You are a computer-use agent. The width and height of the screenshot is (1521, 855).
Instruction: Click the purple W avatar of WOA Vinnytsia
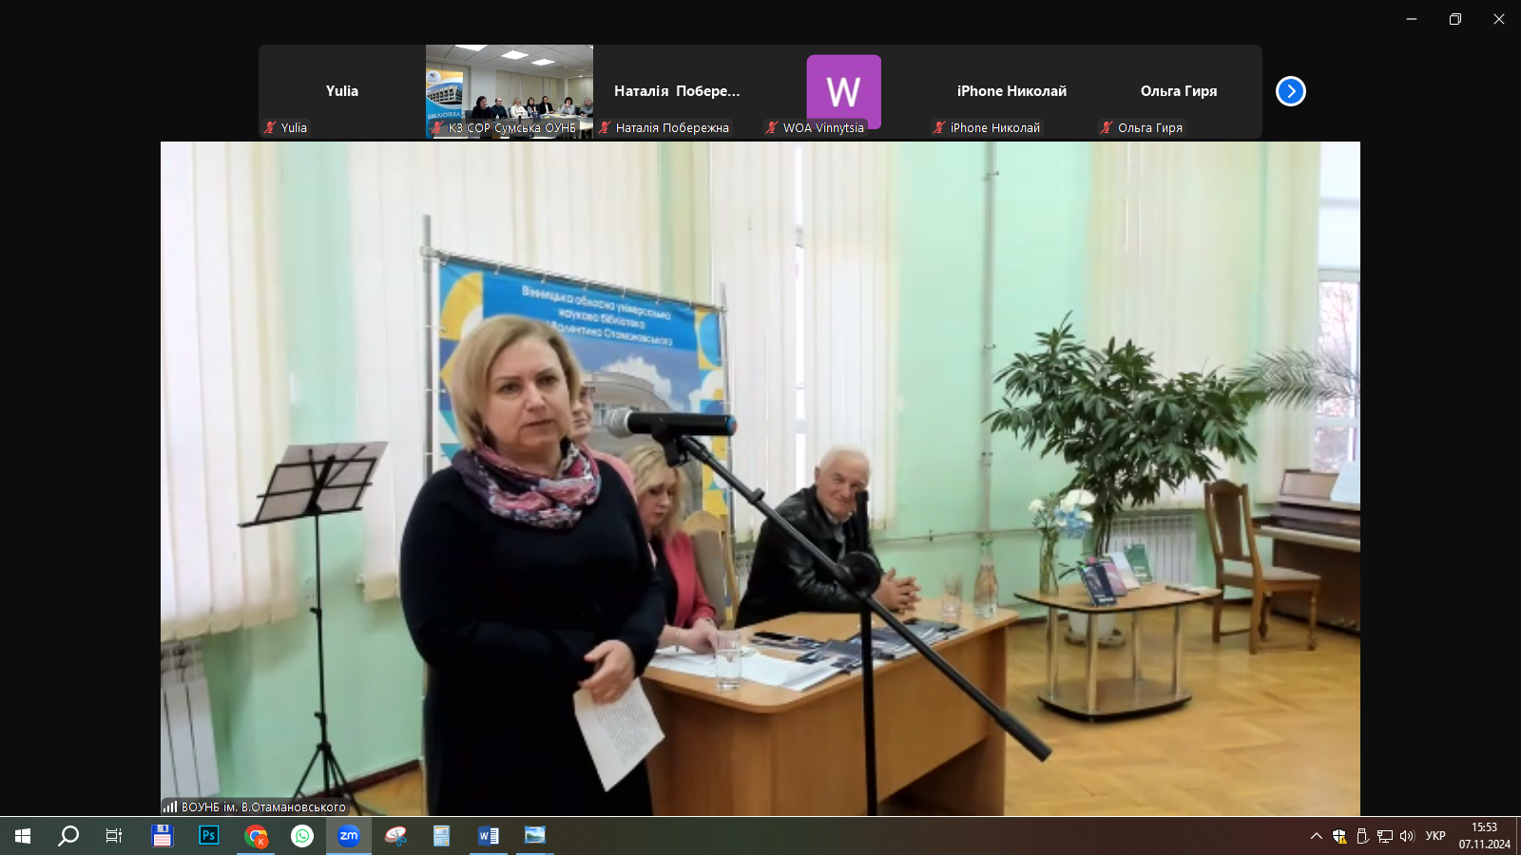(843, 89)
